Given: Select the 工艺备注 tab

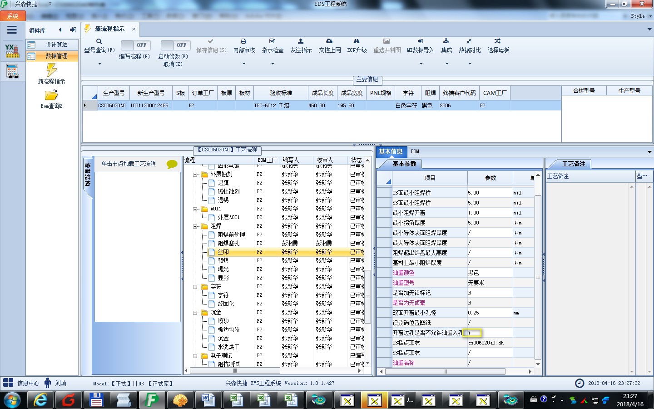Looking at the screenshot, I should coord(574,164).
